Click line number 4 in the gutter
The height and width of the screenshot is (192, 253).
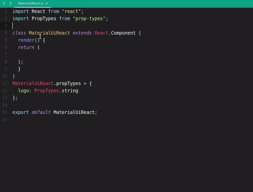tap(6, 33)
